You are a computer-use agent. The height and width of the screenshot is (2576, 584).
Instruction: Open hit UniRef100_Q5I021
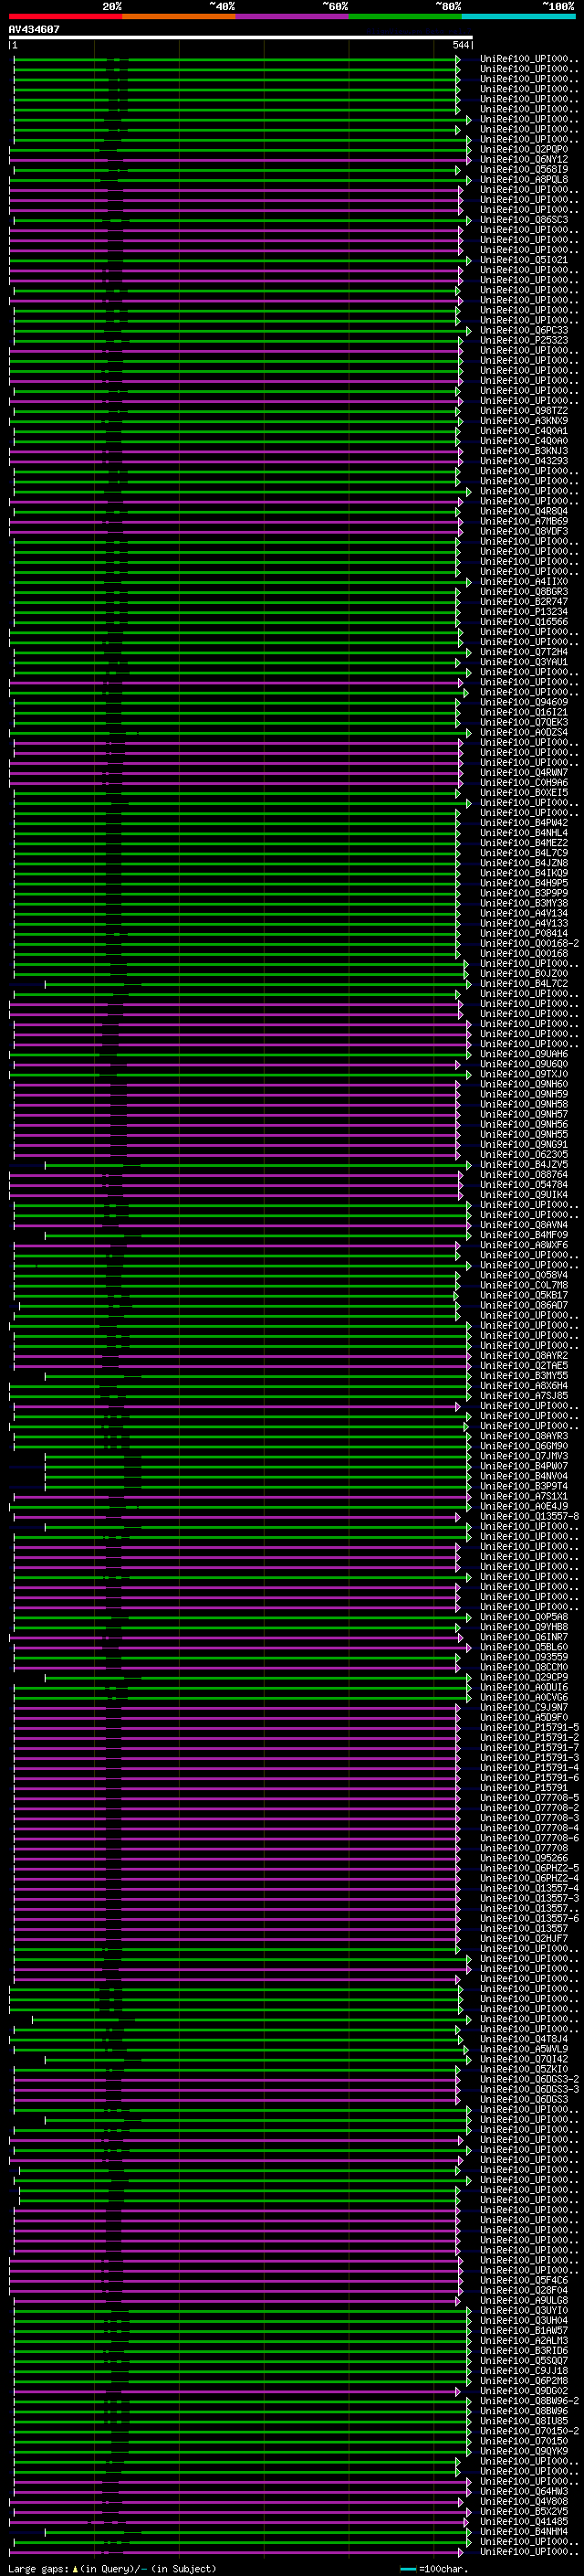point(524,260)
